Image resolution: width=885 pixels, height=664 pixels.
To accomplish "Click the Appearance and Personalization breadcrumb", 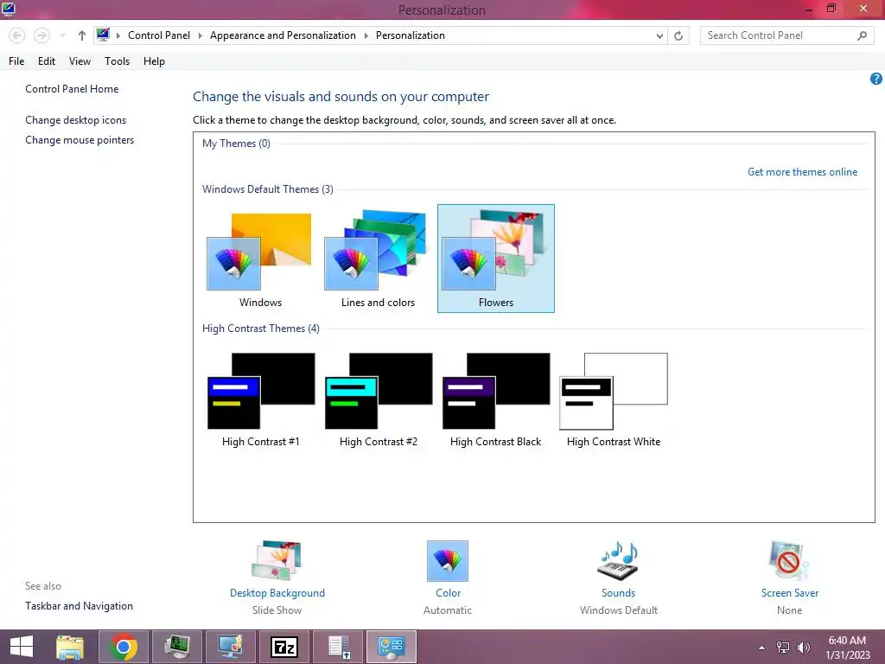I will click(x=283, y=35).
